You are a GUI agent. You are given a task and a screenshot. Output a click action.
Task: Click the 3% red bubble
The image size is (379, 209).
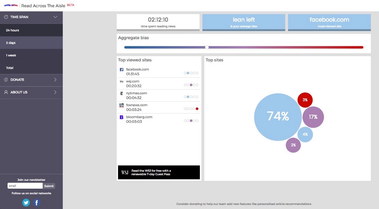tap(305, 100)
